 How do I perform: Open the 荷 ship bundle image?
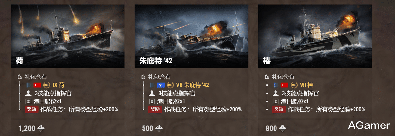[67, 36]
